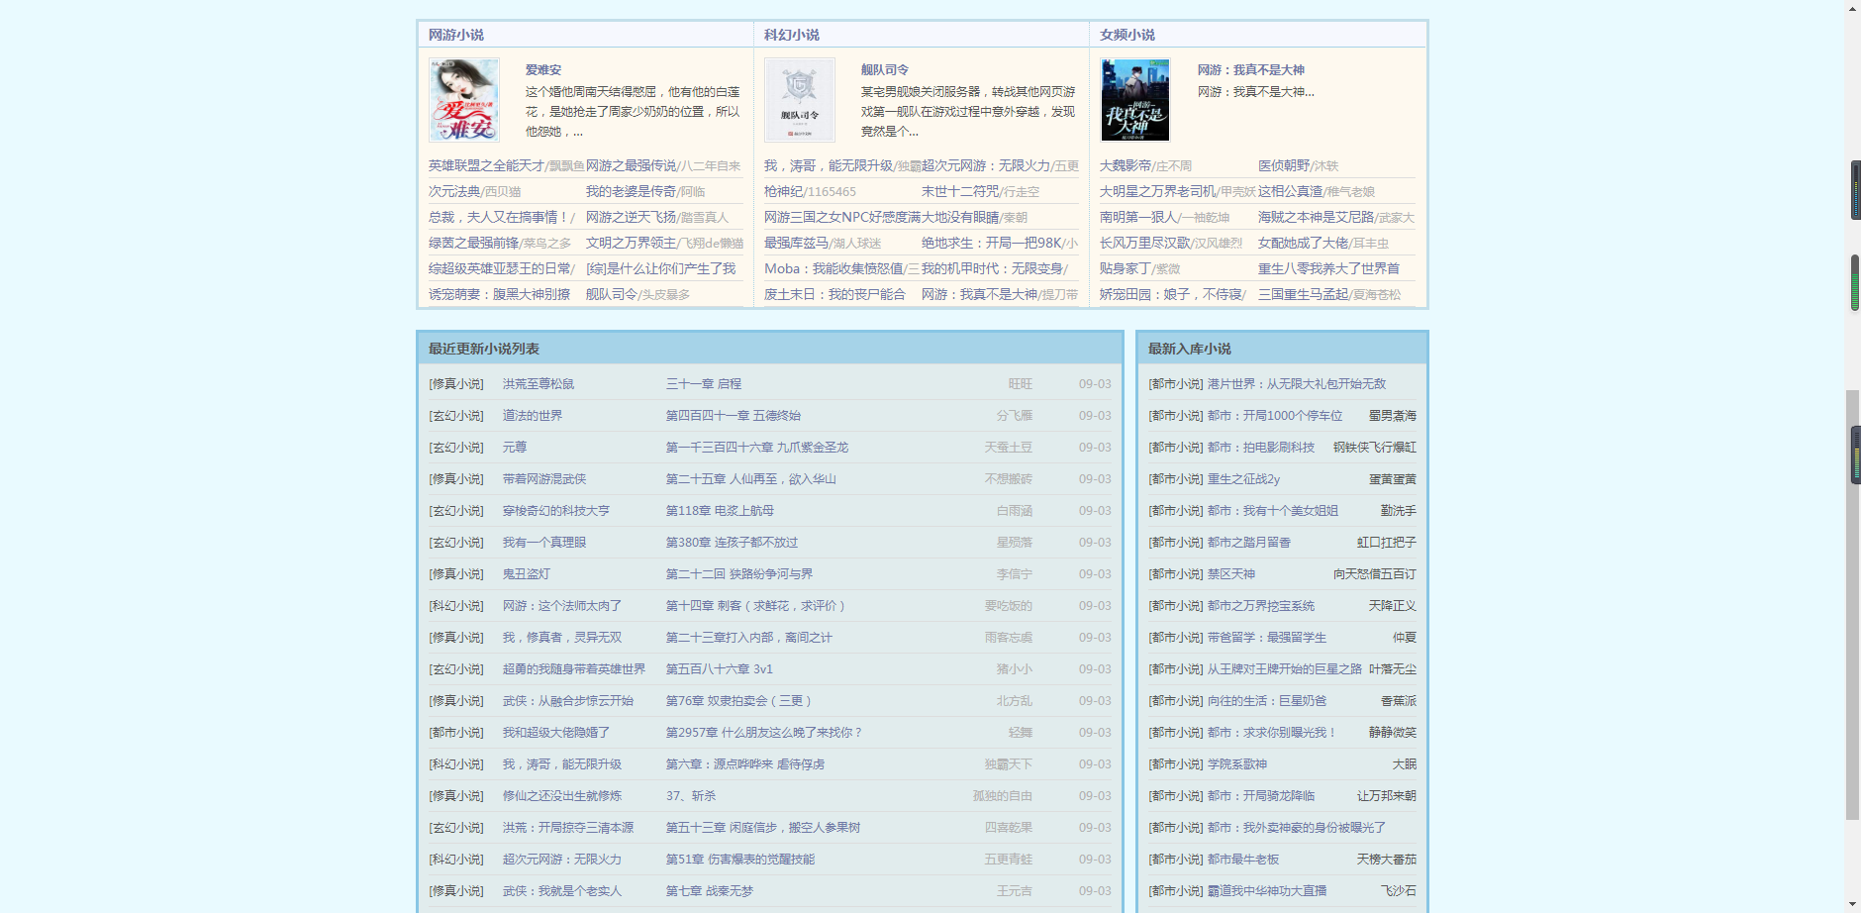Open the novel 超勇的我随身带着英雄世界

tap(574, 669)
